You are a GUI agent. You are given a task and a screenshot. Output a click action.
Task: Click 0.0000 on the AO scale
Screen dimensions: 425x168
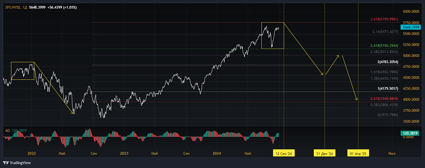point(408,137)
